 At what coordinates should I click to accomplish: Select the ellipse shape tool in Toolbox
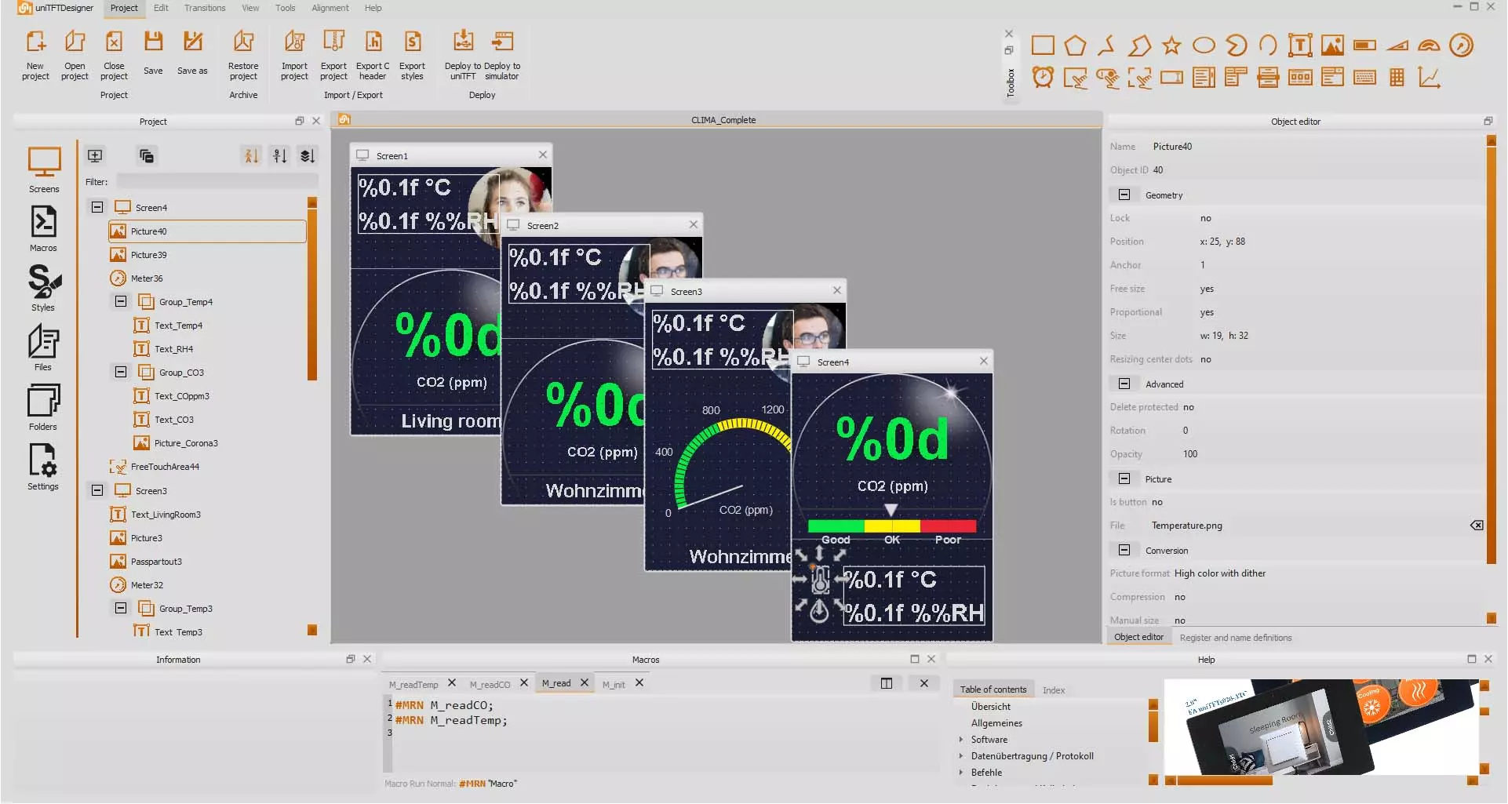pyautogui.click(x=1204, y=45)
